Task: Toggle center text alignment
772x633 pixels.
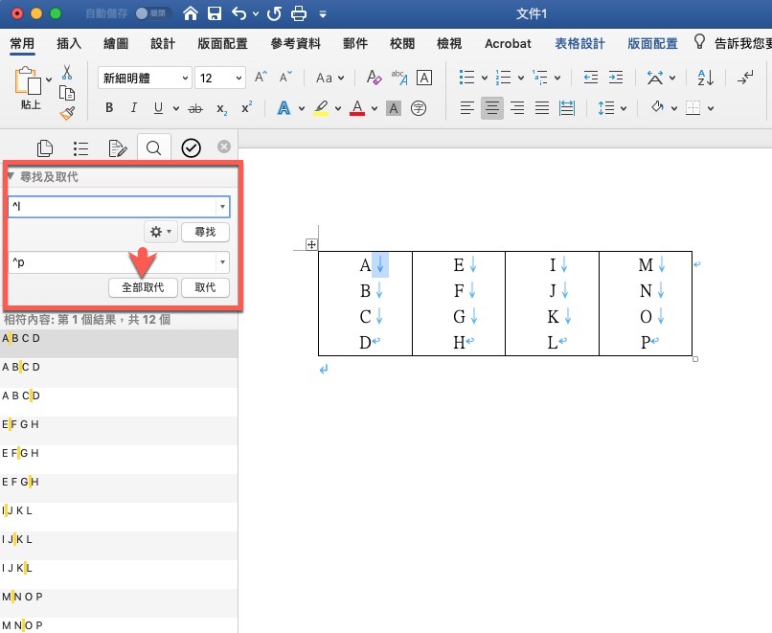Action: (492, 108)
